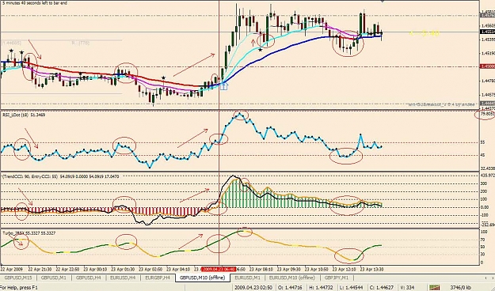This screenshot has width=495, height=291.
Task: Select the GBPUSD,M10 (offline) tab
Action: click(x=202, y=278)
